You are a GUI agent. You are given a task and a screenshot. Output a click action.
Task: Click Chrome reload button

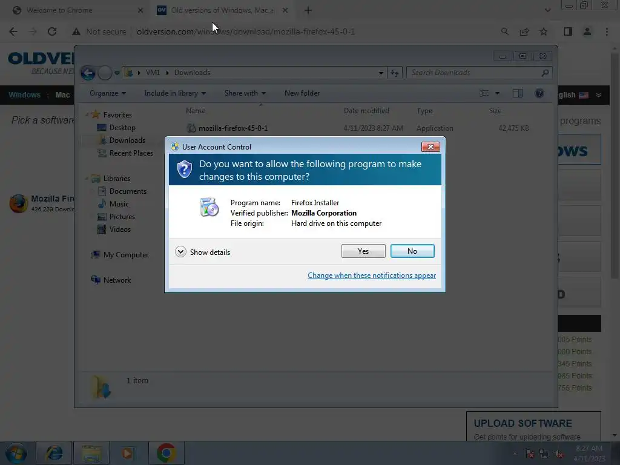tap(52, 31)
